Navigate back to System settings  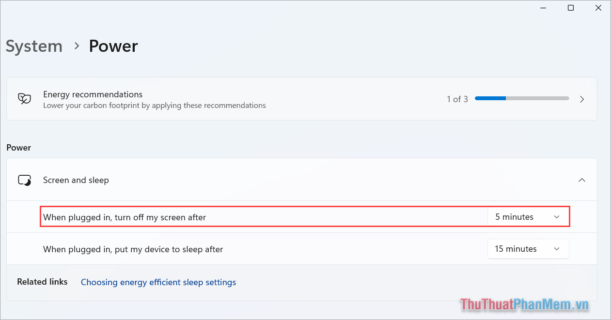pyautogui.click(x=34, y=46)
